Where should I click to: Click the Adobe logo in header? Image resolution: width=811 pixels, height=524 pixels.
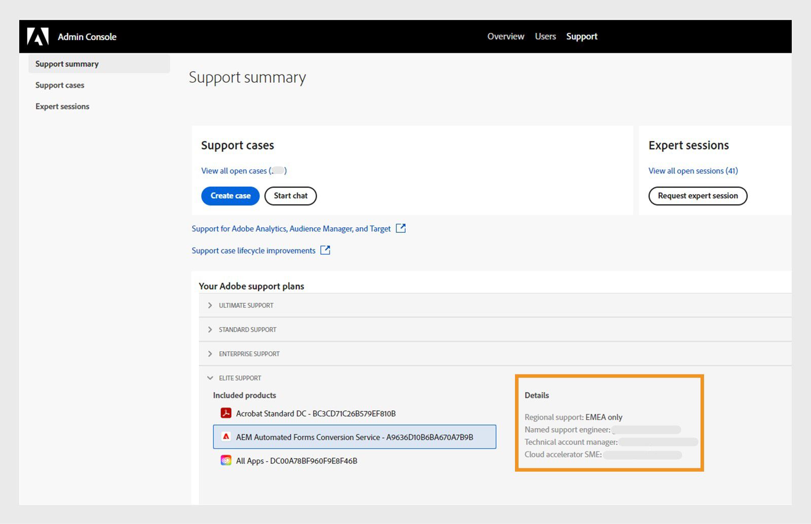click(38, 37)
